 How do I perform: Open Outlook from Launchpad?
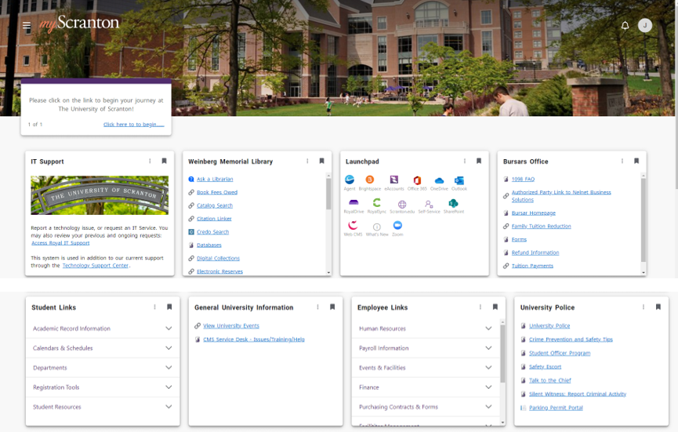click(459, 183)
